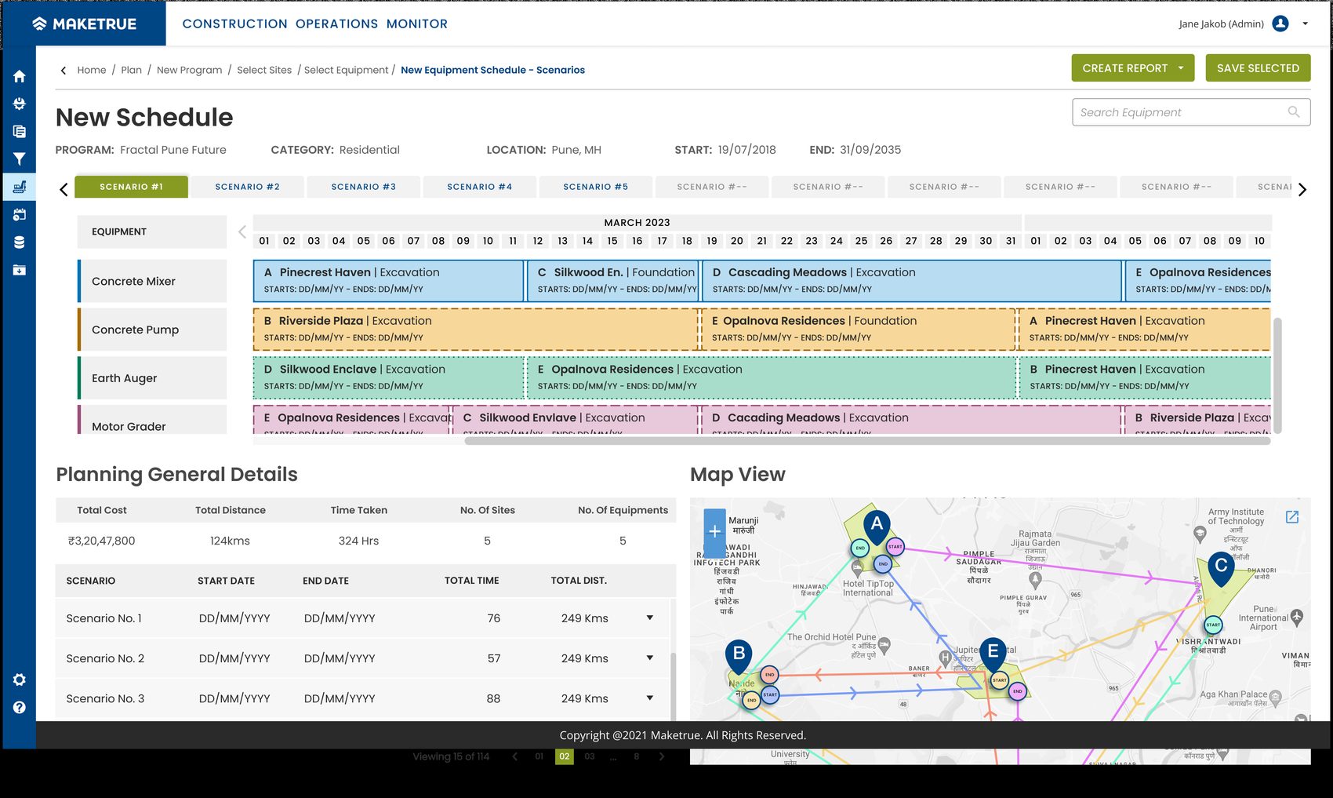1333x798 pixels.
Task: Open the folder download icon in the sidebar
Action: pos(20,270)
